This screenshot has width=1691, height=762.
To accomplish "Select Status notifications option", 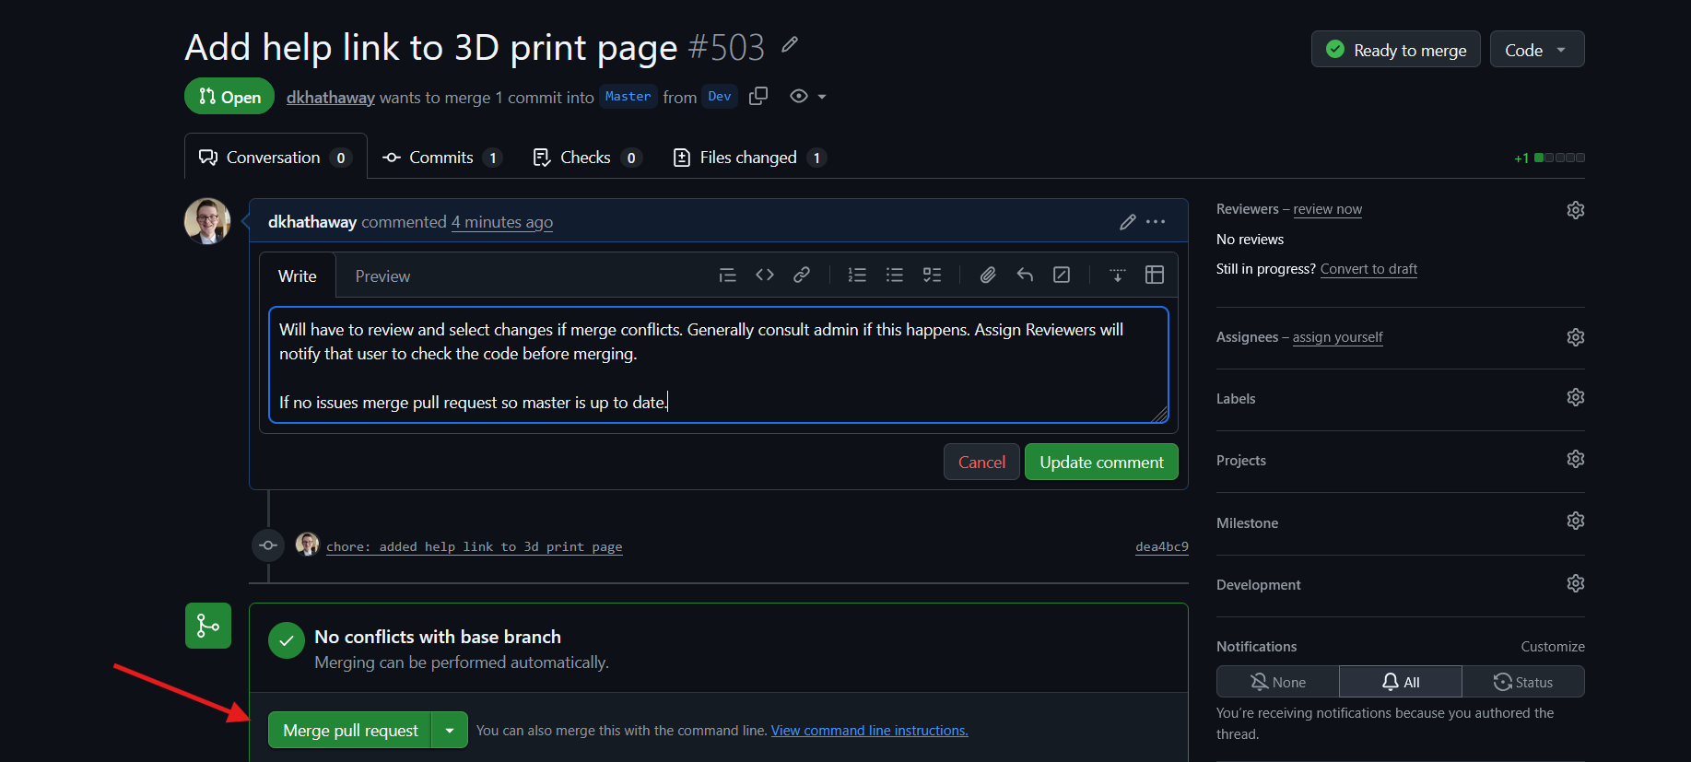I will click(x=1523, y=682).
